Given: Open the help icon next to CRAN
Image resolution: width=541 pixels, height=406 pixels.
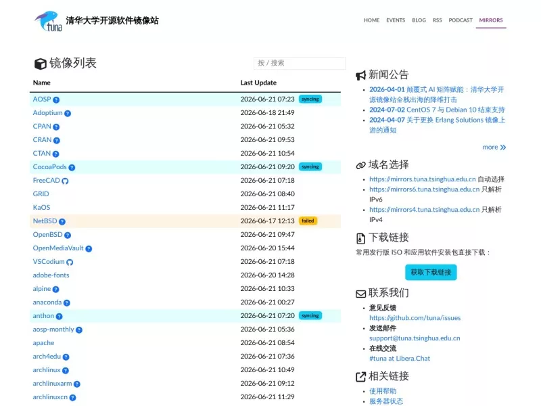Looking at the screenshot, I should point(57,140).
